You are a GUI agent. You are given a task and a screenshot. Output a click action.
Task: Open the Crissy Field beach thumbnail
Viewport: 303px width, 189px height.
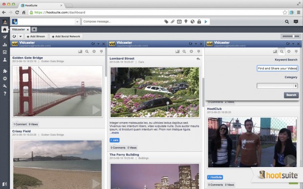click(58, 165)
